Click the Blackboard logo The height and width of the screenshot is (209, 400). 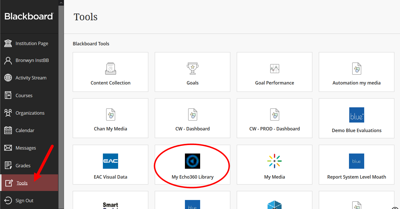pos(29,16)
